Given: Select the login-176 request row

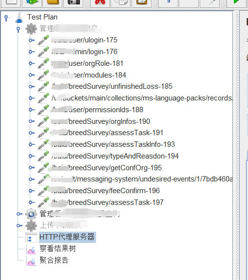Looking at the screenshot, I should 84,52.
